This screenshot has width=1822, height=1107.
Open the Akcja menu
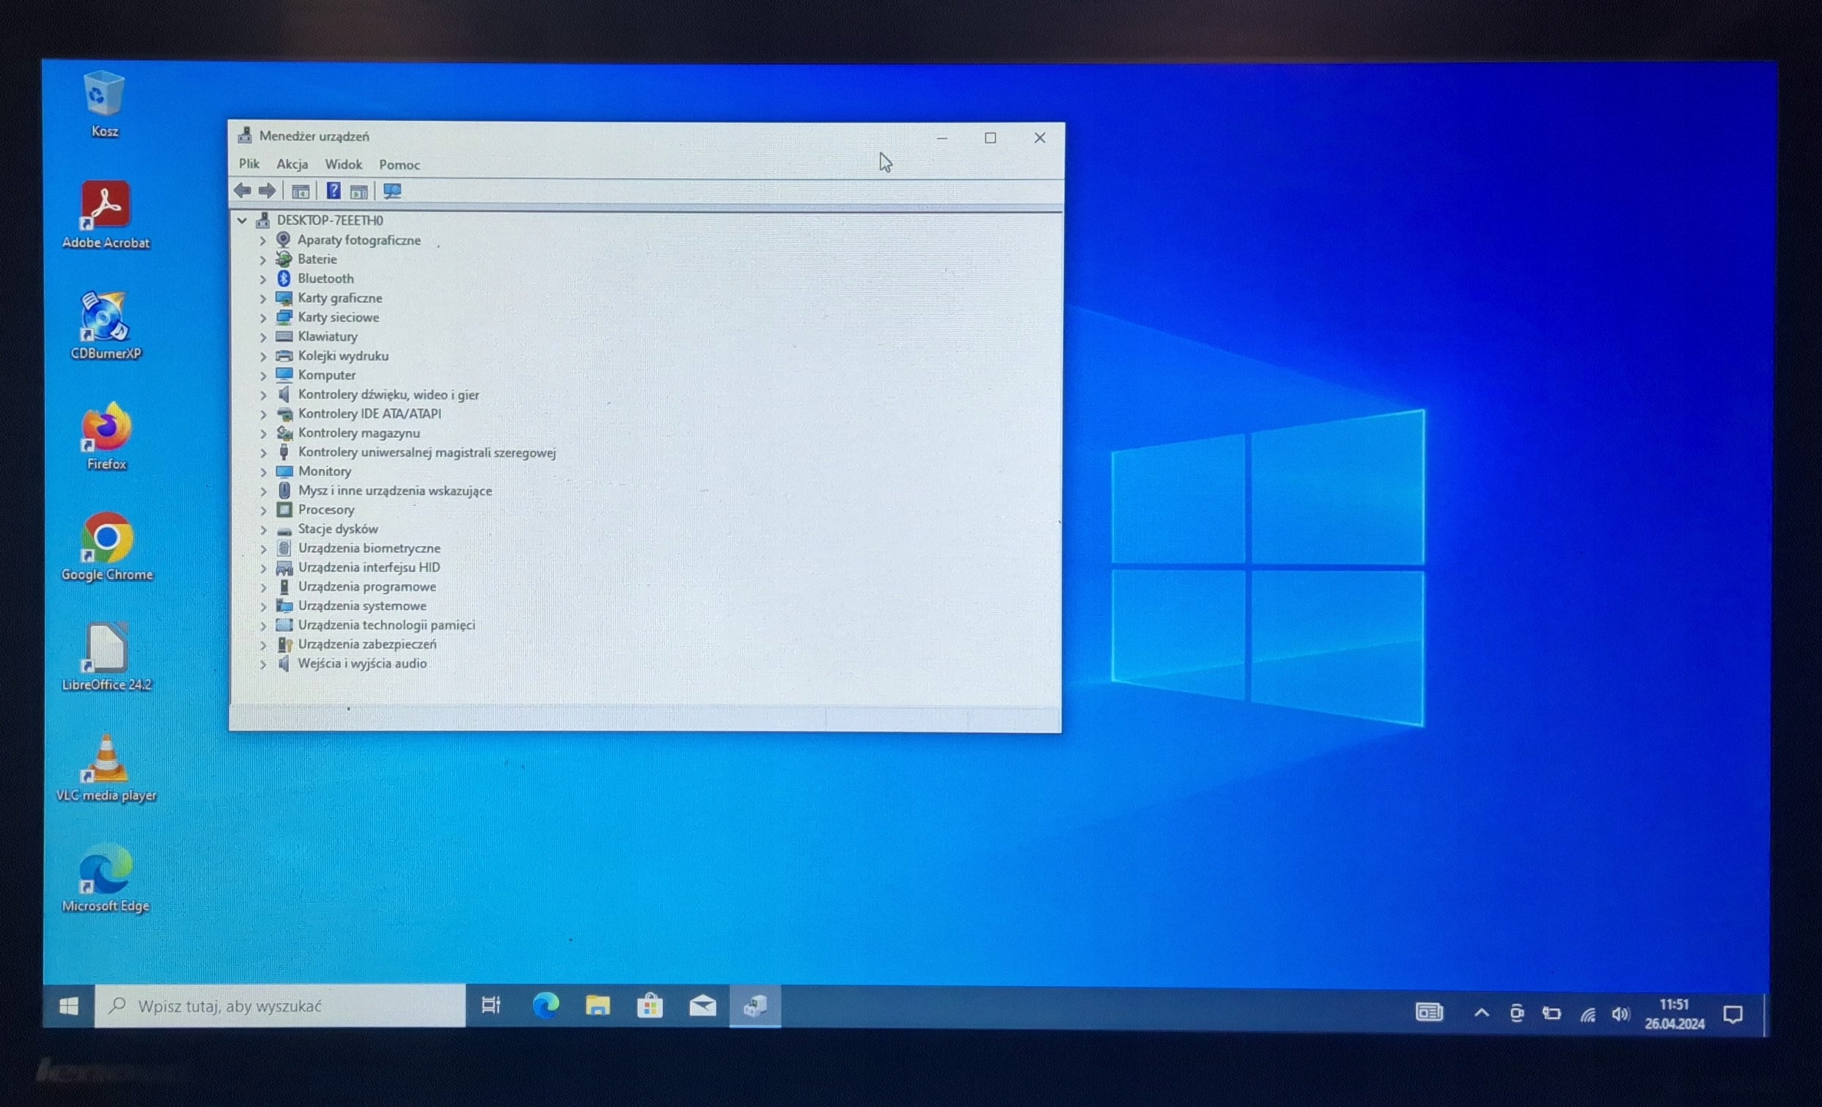pyautogui.click(x=292, y=164)
